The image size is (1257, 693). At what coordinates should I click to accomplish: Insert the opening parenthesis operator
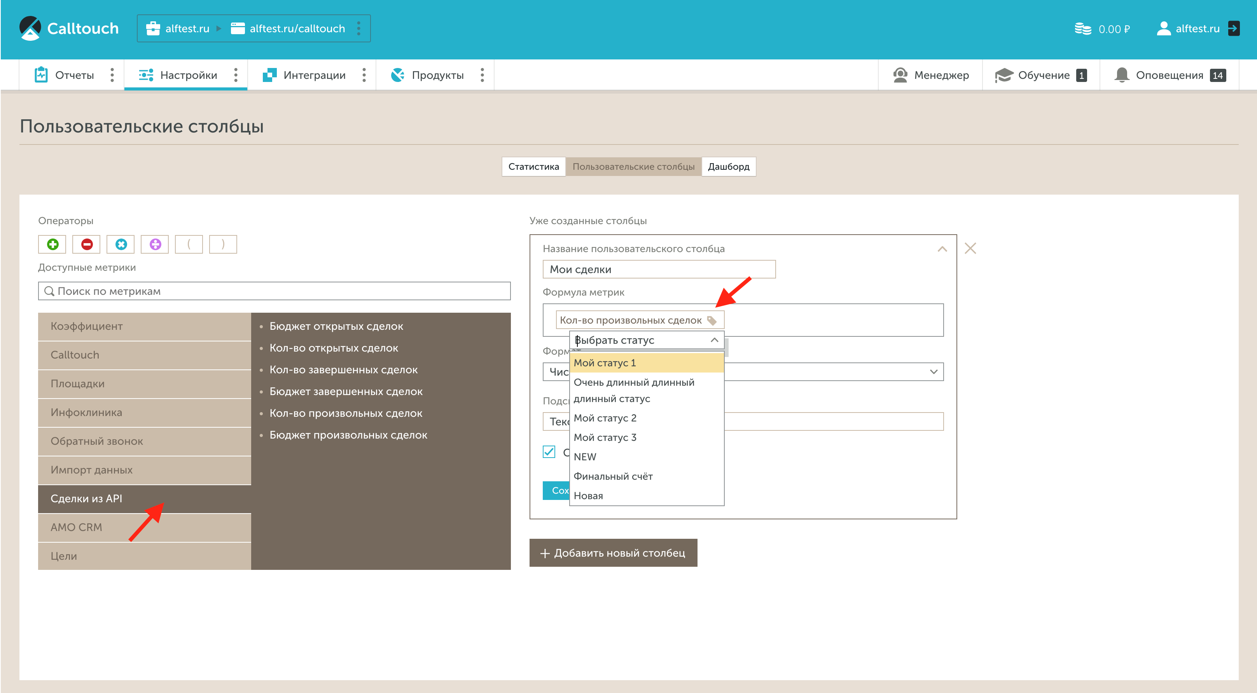(189, 244)
